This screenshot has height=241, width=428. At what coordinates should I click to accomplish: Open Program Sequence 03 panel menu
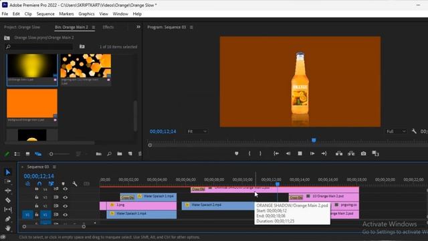pos(191,27)
